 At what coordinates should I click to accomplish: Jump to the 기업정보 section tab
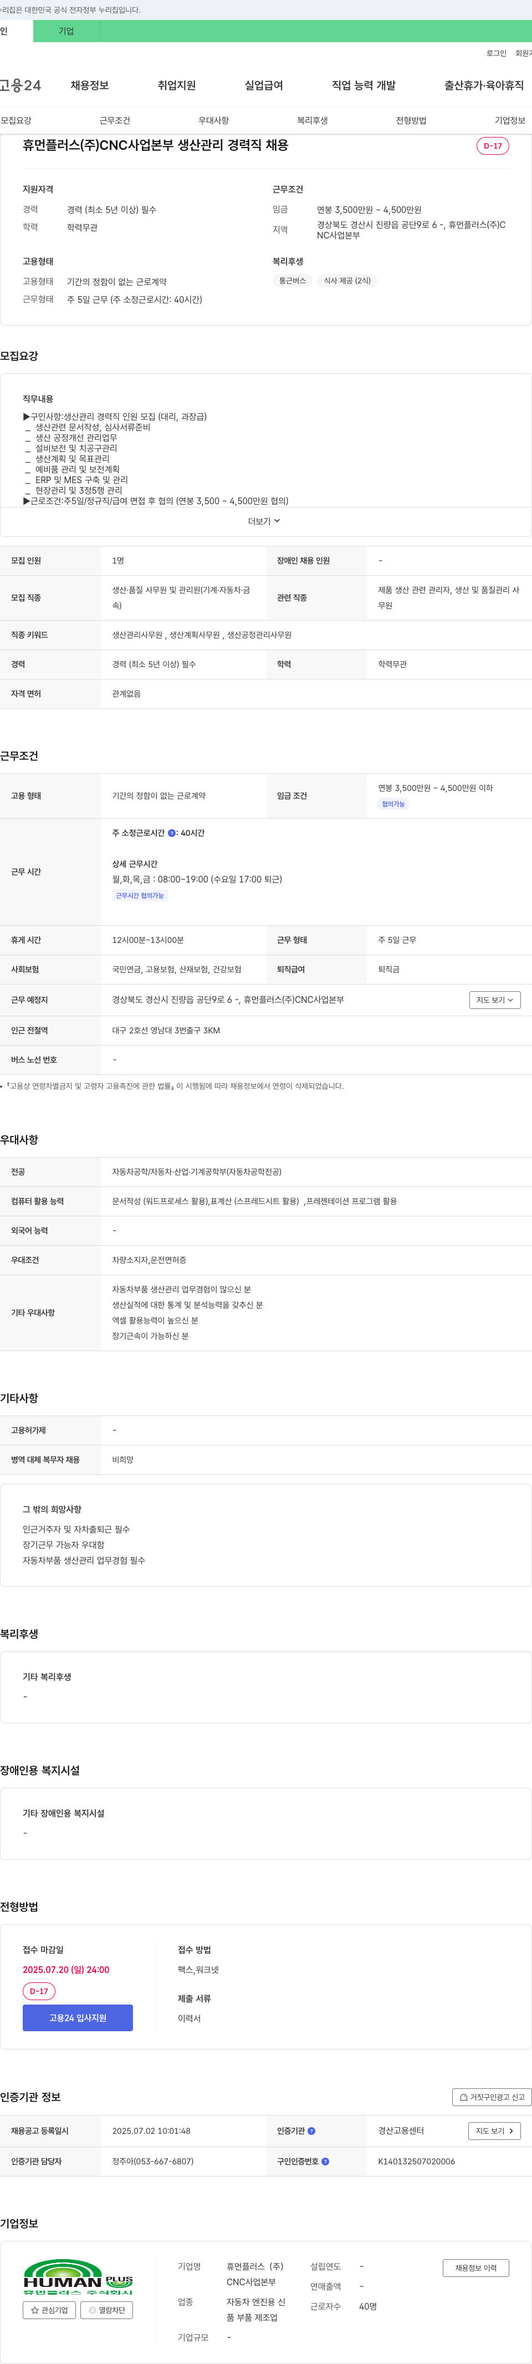510,120
